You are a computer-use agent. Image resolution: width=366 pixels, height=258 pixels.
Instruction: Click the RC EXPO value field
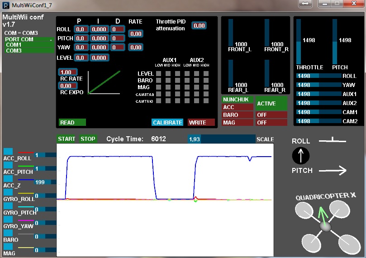[68, 86]
